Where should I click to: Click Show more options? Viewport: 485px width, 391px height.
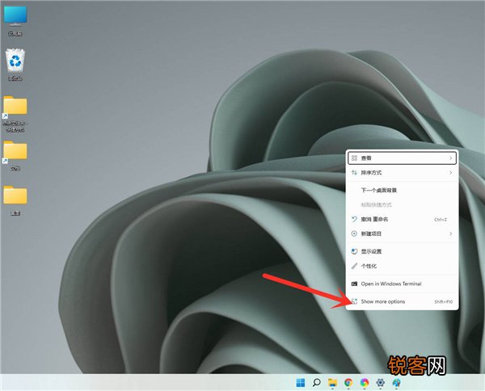[x=402, y=301]
